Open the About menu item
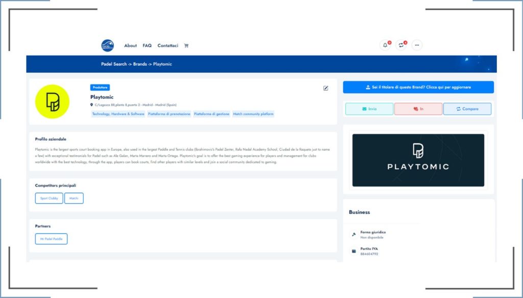This screenshot has width=523, height=298. tap(130, 45)
